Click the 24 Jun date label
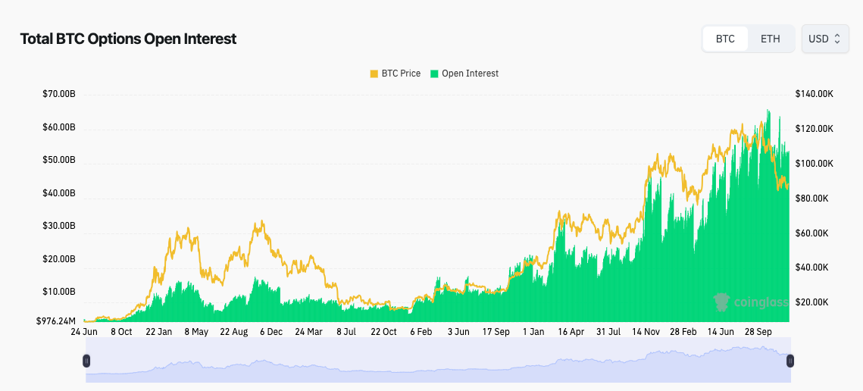 tap(85, 332)
